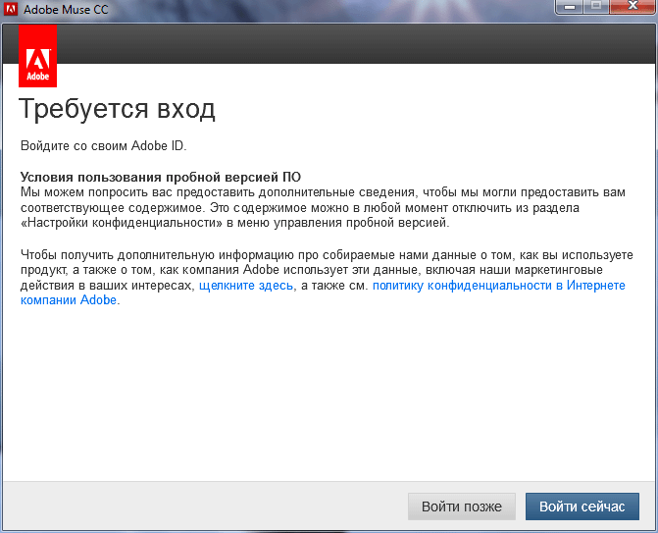Click the Adobe Muse CC title bar icon
Image resolution: width=658 pixels, height=533 pixels.
tap(11, 9)
